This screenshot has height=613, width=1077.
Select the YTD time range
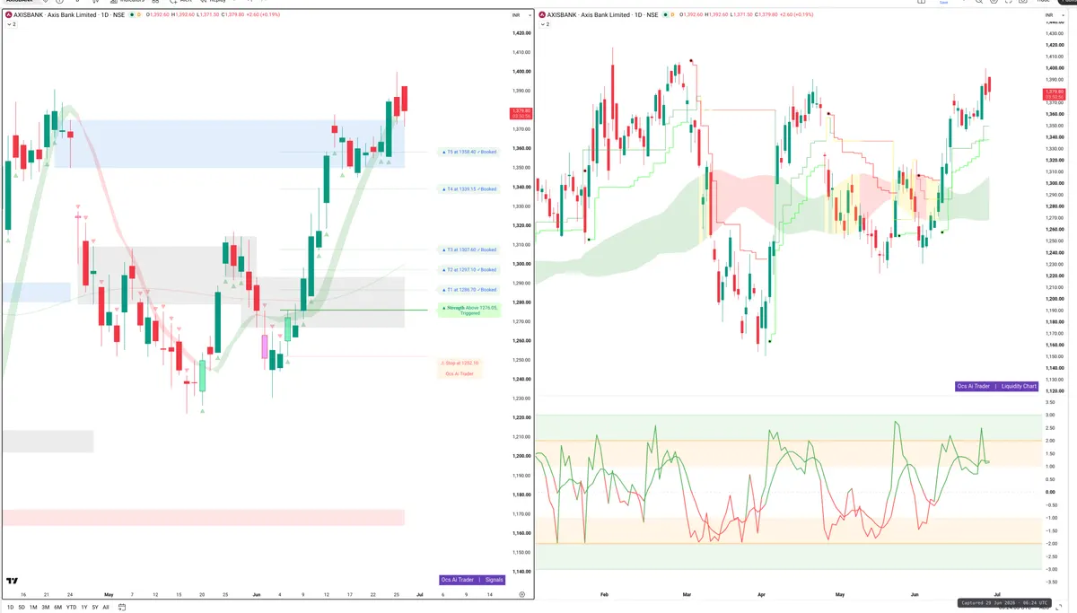[x=71, y=608]
